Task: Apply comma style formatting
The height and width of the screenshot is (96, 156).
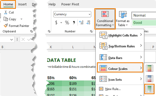Action: click(74, 23)
